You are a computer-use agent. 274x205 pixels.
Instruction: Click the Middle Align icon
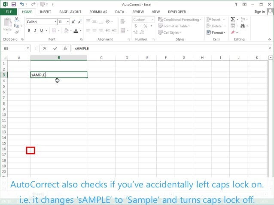94,21
